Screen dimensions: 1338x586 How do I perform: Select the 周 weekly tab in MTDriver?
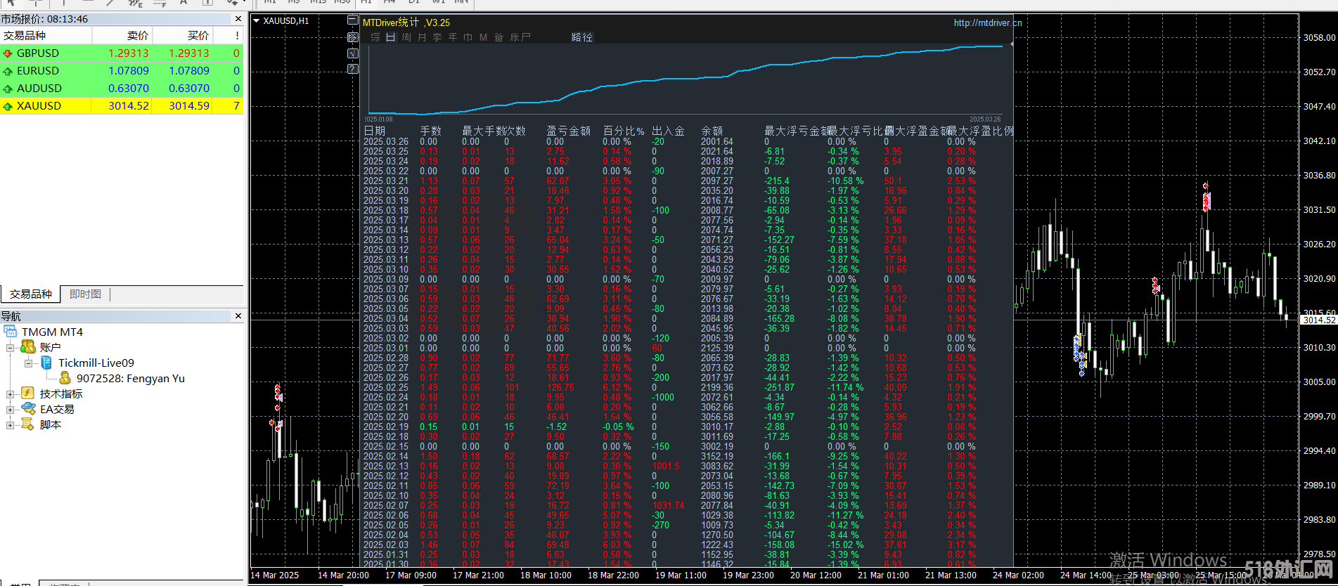406,37
